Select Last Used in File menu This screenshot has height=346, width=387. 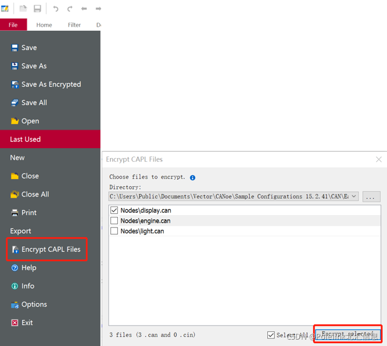point(50,140)
